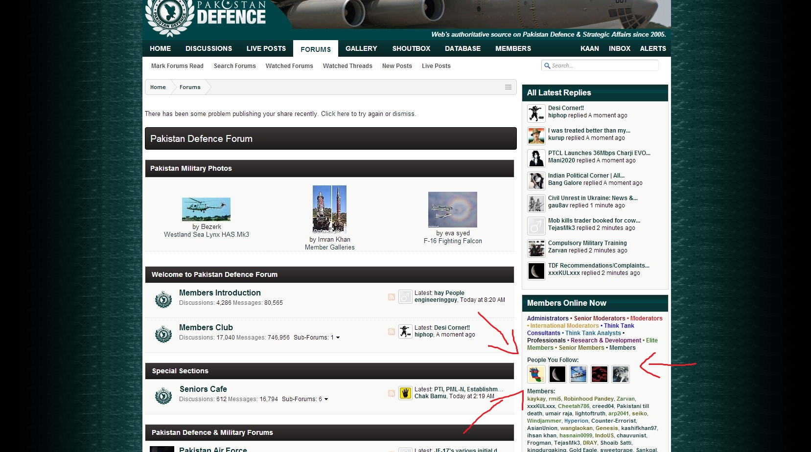This screenshot has width=811, height=452.
Task: Open Imran Khan missile photo thumbnail
Action: [329, 209]
